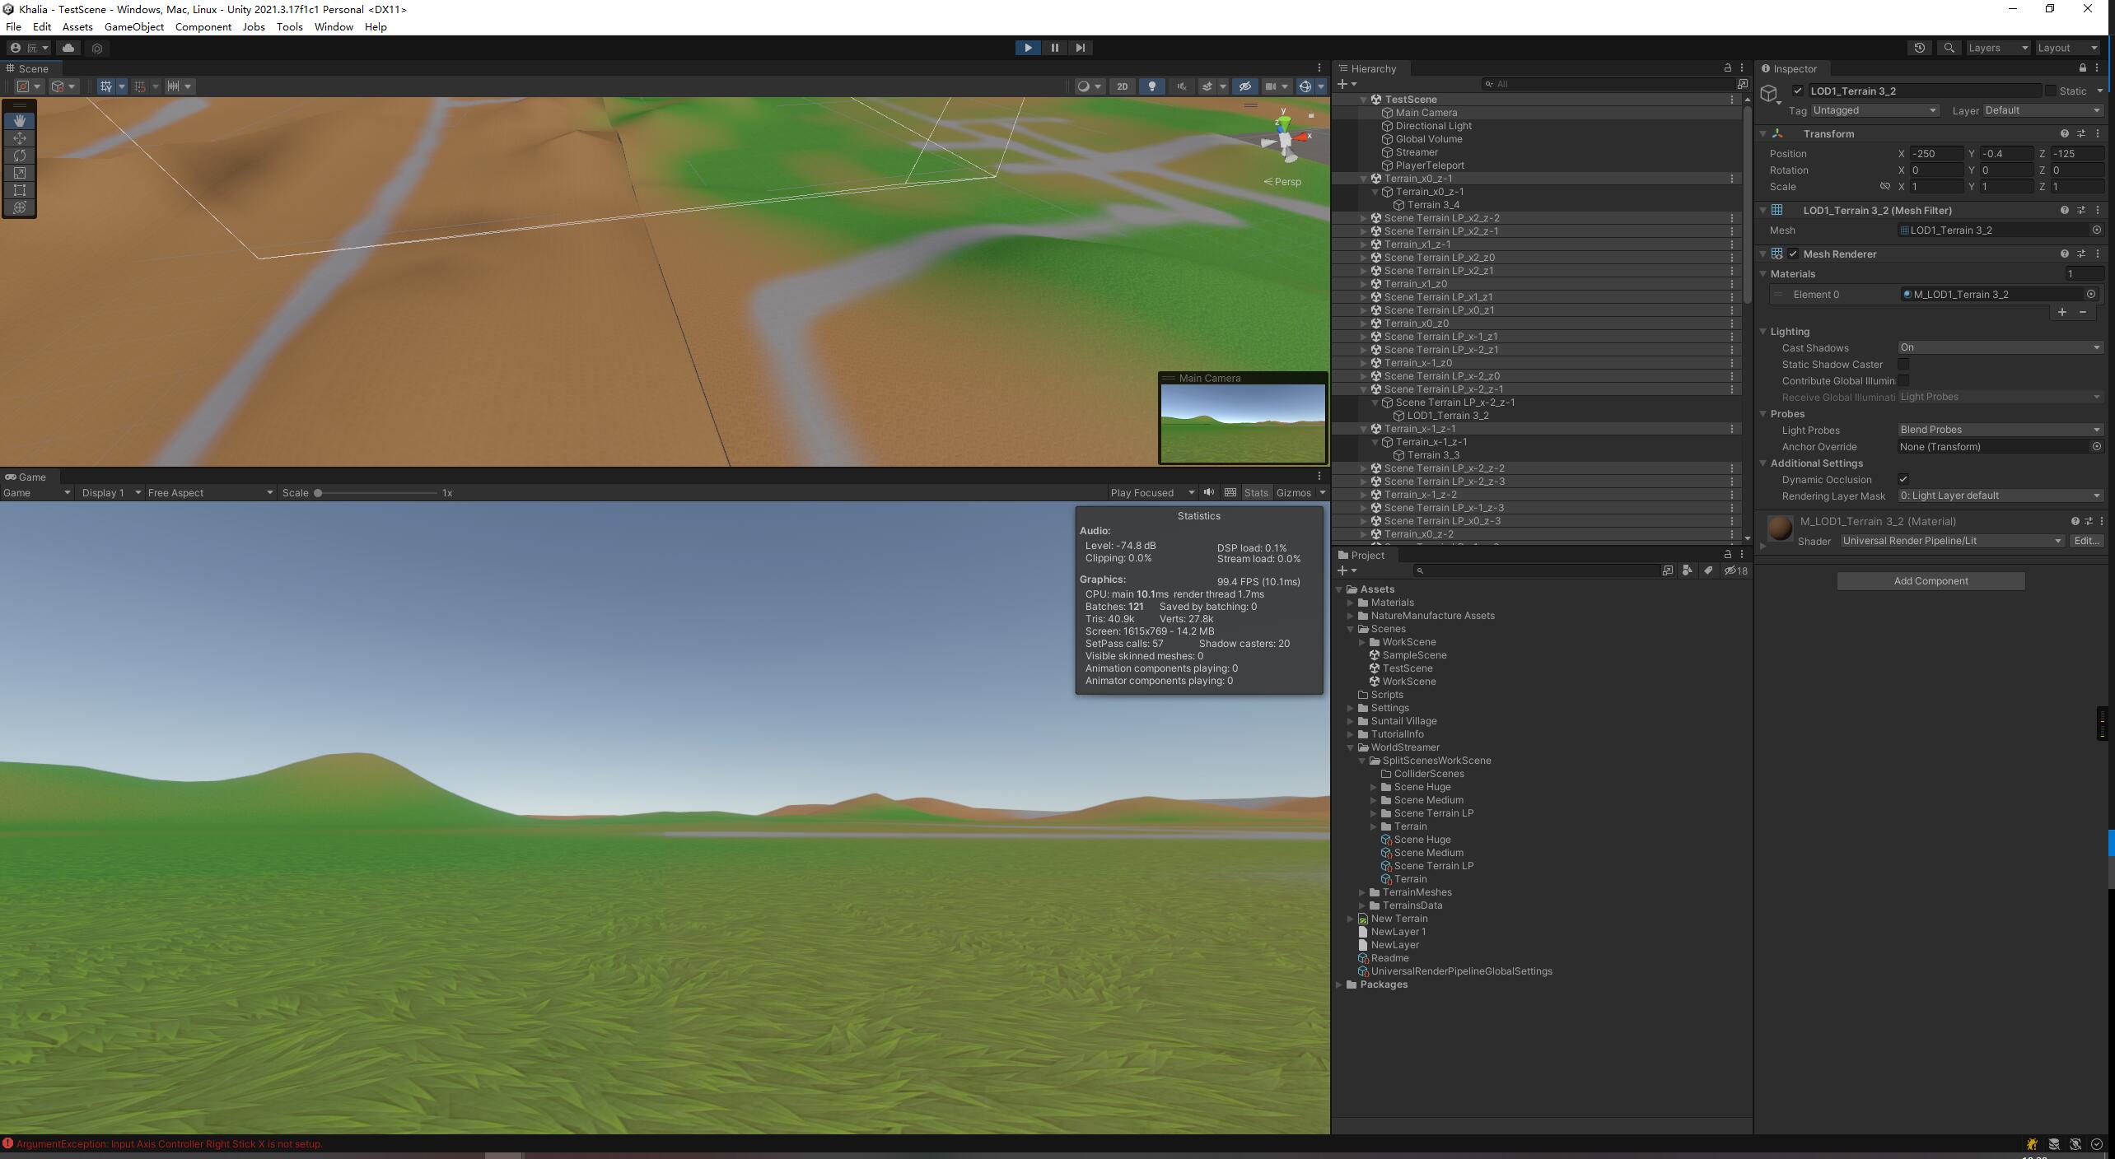Image resolution: width=2115 pixels, height=1159 pixels.
Task: Open the Jobs menu
Action: coord(254,27)
